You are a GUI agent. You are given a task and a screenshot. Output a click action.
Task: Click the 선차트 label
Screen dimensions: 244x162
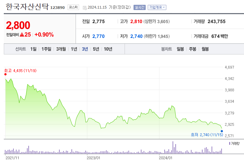(x=21, y=49)
